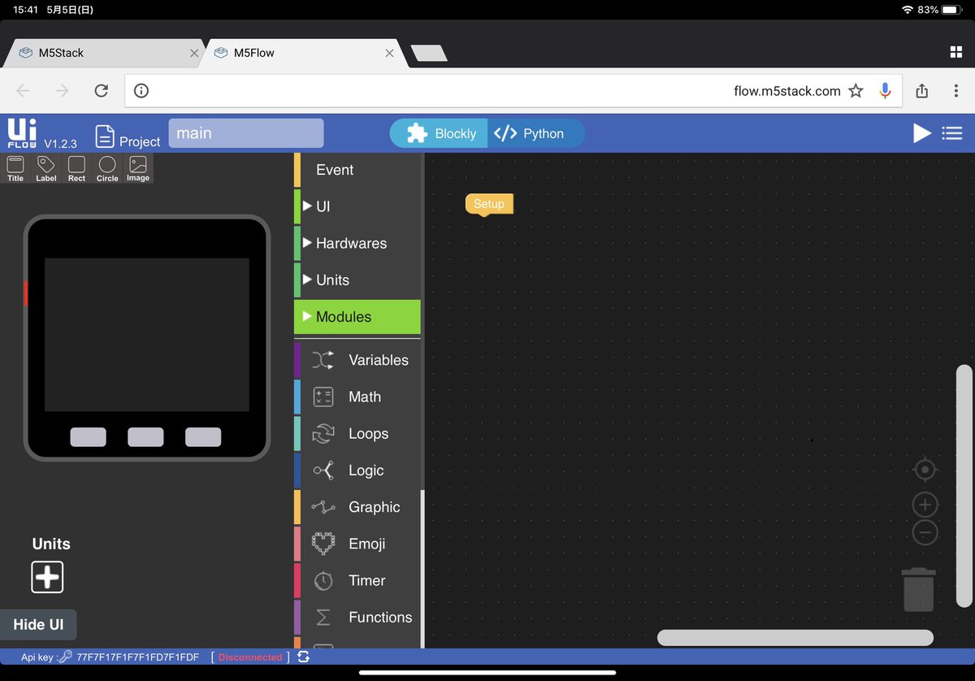975x681 pixels.
Task: Share the page
Action: pos(921,91)
